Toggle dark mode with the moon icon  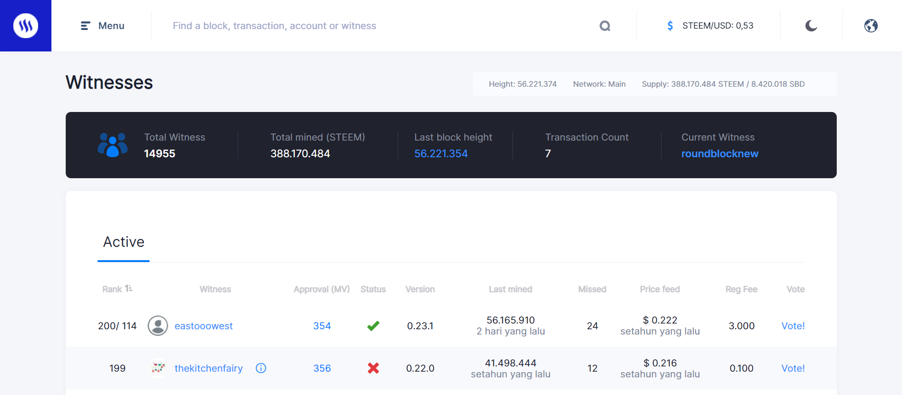pyautogui.click(x=811, y=26)
